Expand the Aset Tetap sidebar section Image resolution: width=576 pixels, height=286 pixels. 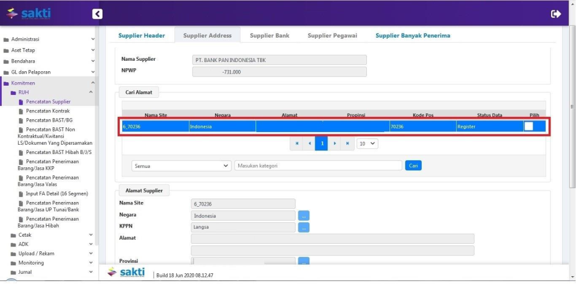click(x=49, y=50)
